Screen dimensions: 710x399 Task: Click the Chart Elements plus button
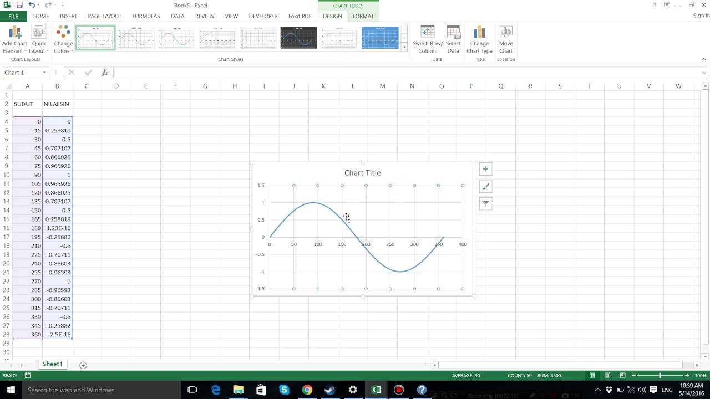click(x=485, y=169)
